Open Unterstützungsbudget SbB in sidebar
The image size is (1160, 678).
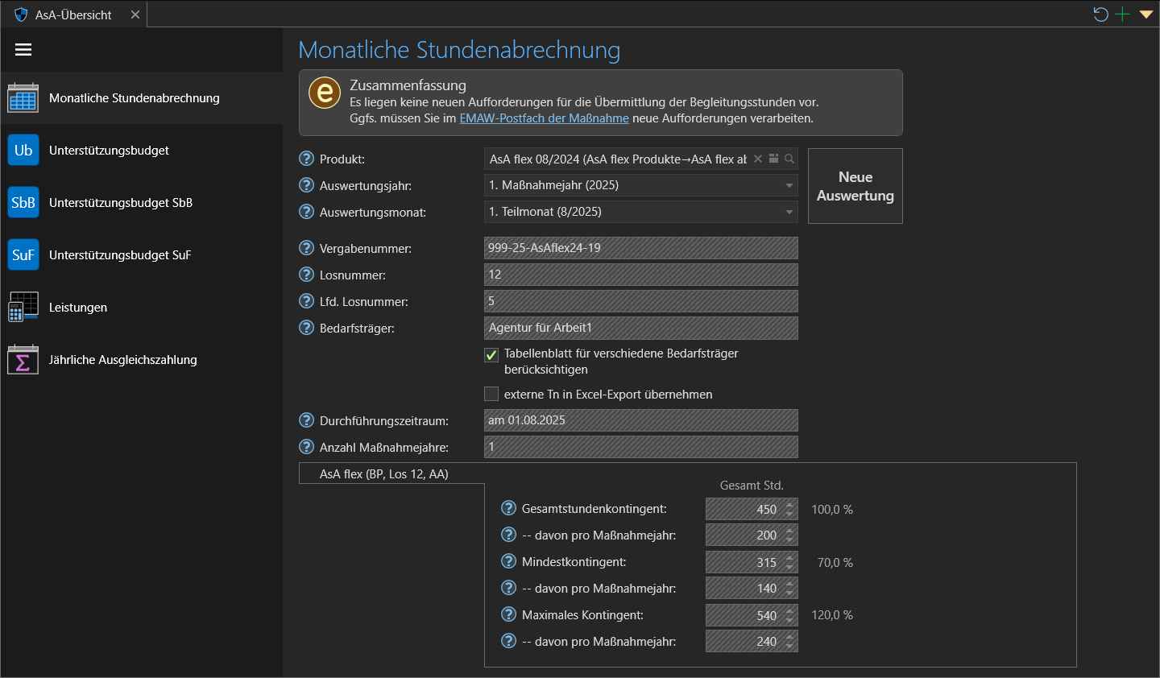pos(121,203)
